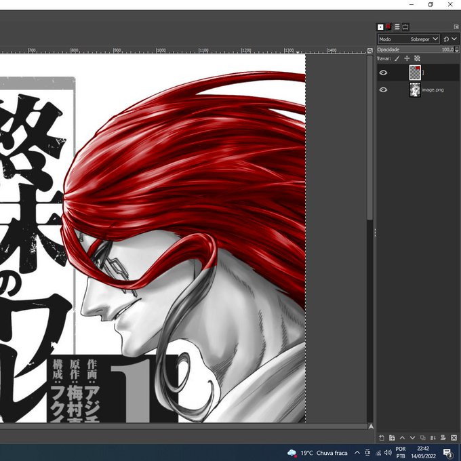The height and width of the screenshot is (461, 461).
Task: Adjust the Opacidade slider
Action: pyautogui.click(x=416, y=49)
